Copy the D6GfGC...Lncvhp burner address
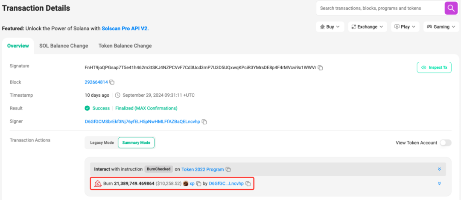 pyautogui.click(x=248, y=184)
